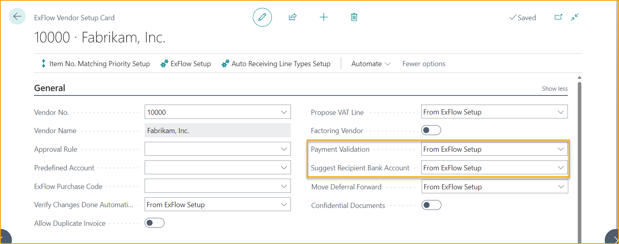Navigate back with the back arrow
Viewport: 619px width, 244px height.
coord(17,16)
